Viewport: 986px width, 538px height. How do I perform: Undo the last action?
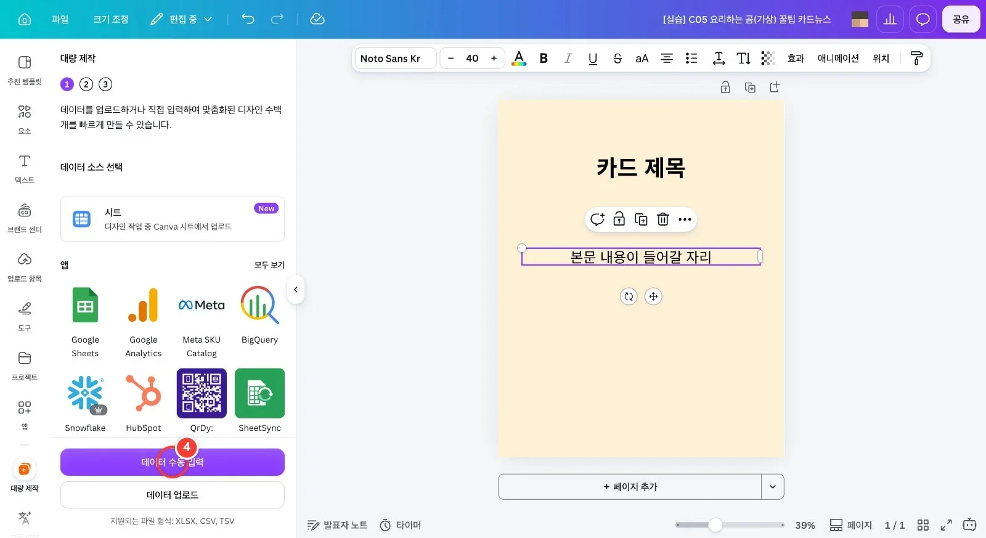pyautogui.click(x=248, y=19)
